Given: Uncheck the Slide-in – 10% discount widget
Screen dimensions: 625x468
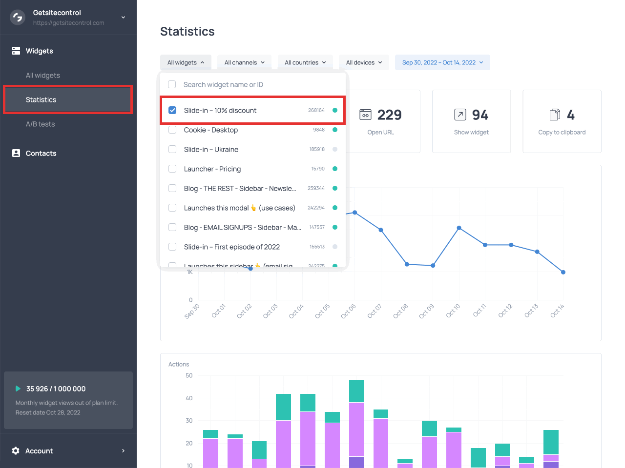Looking at the screenshot, I should 172,110.
